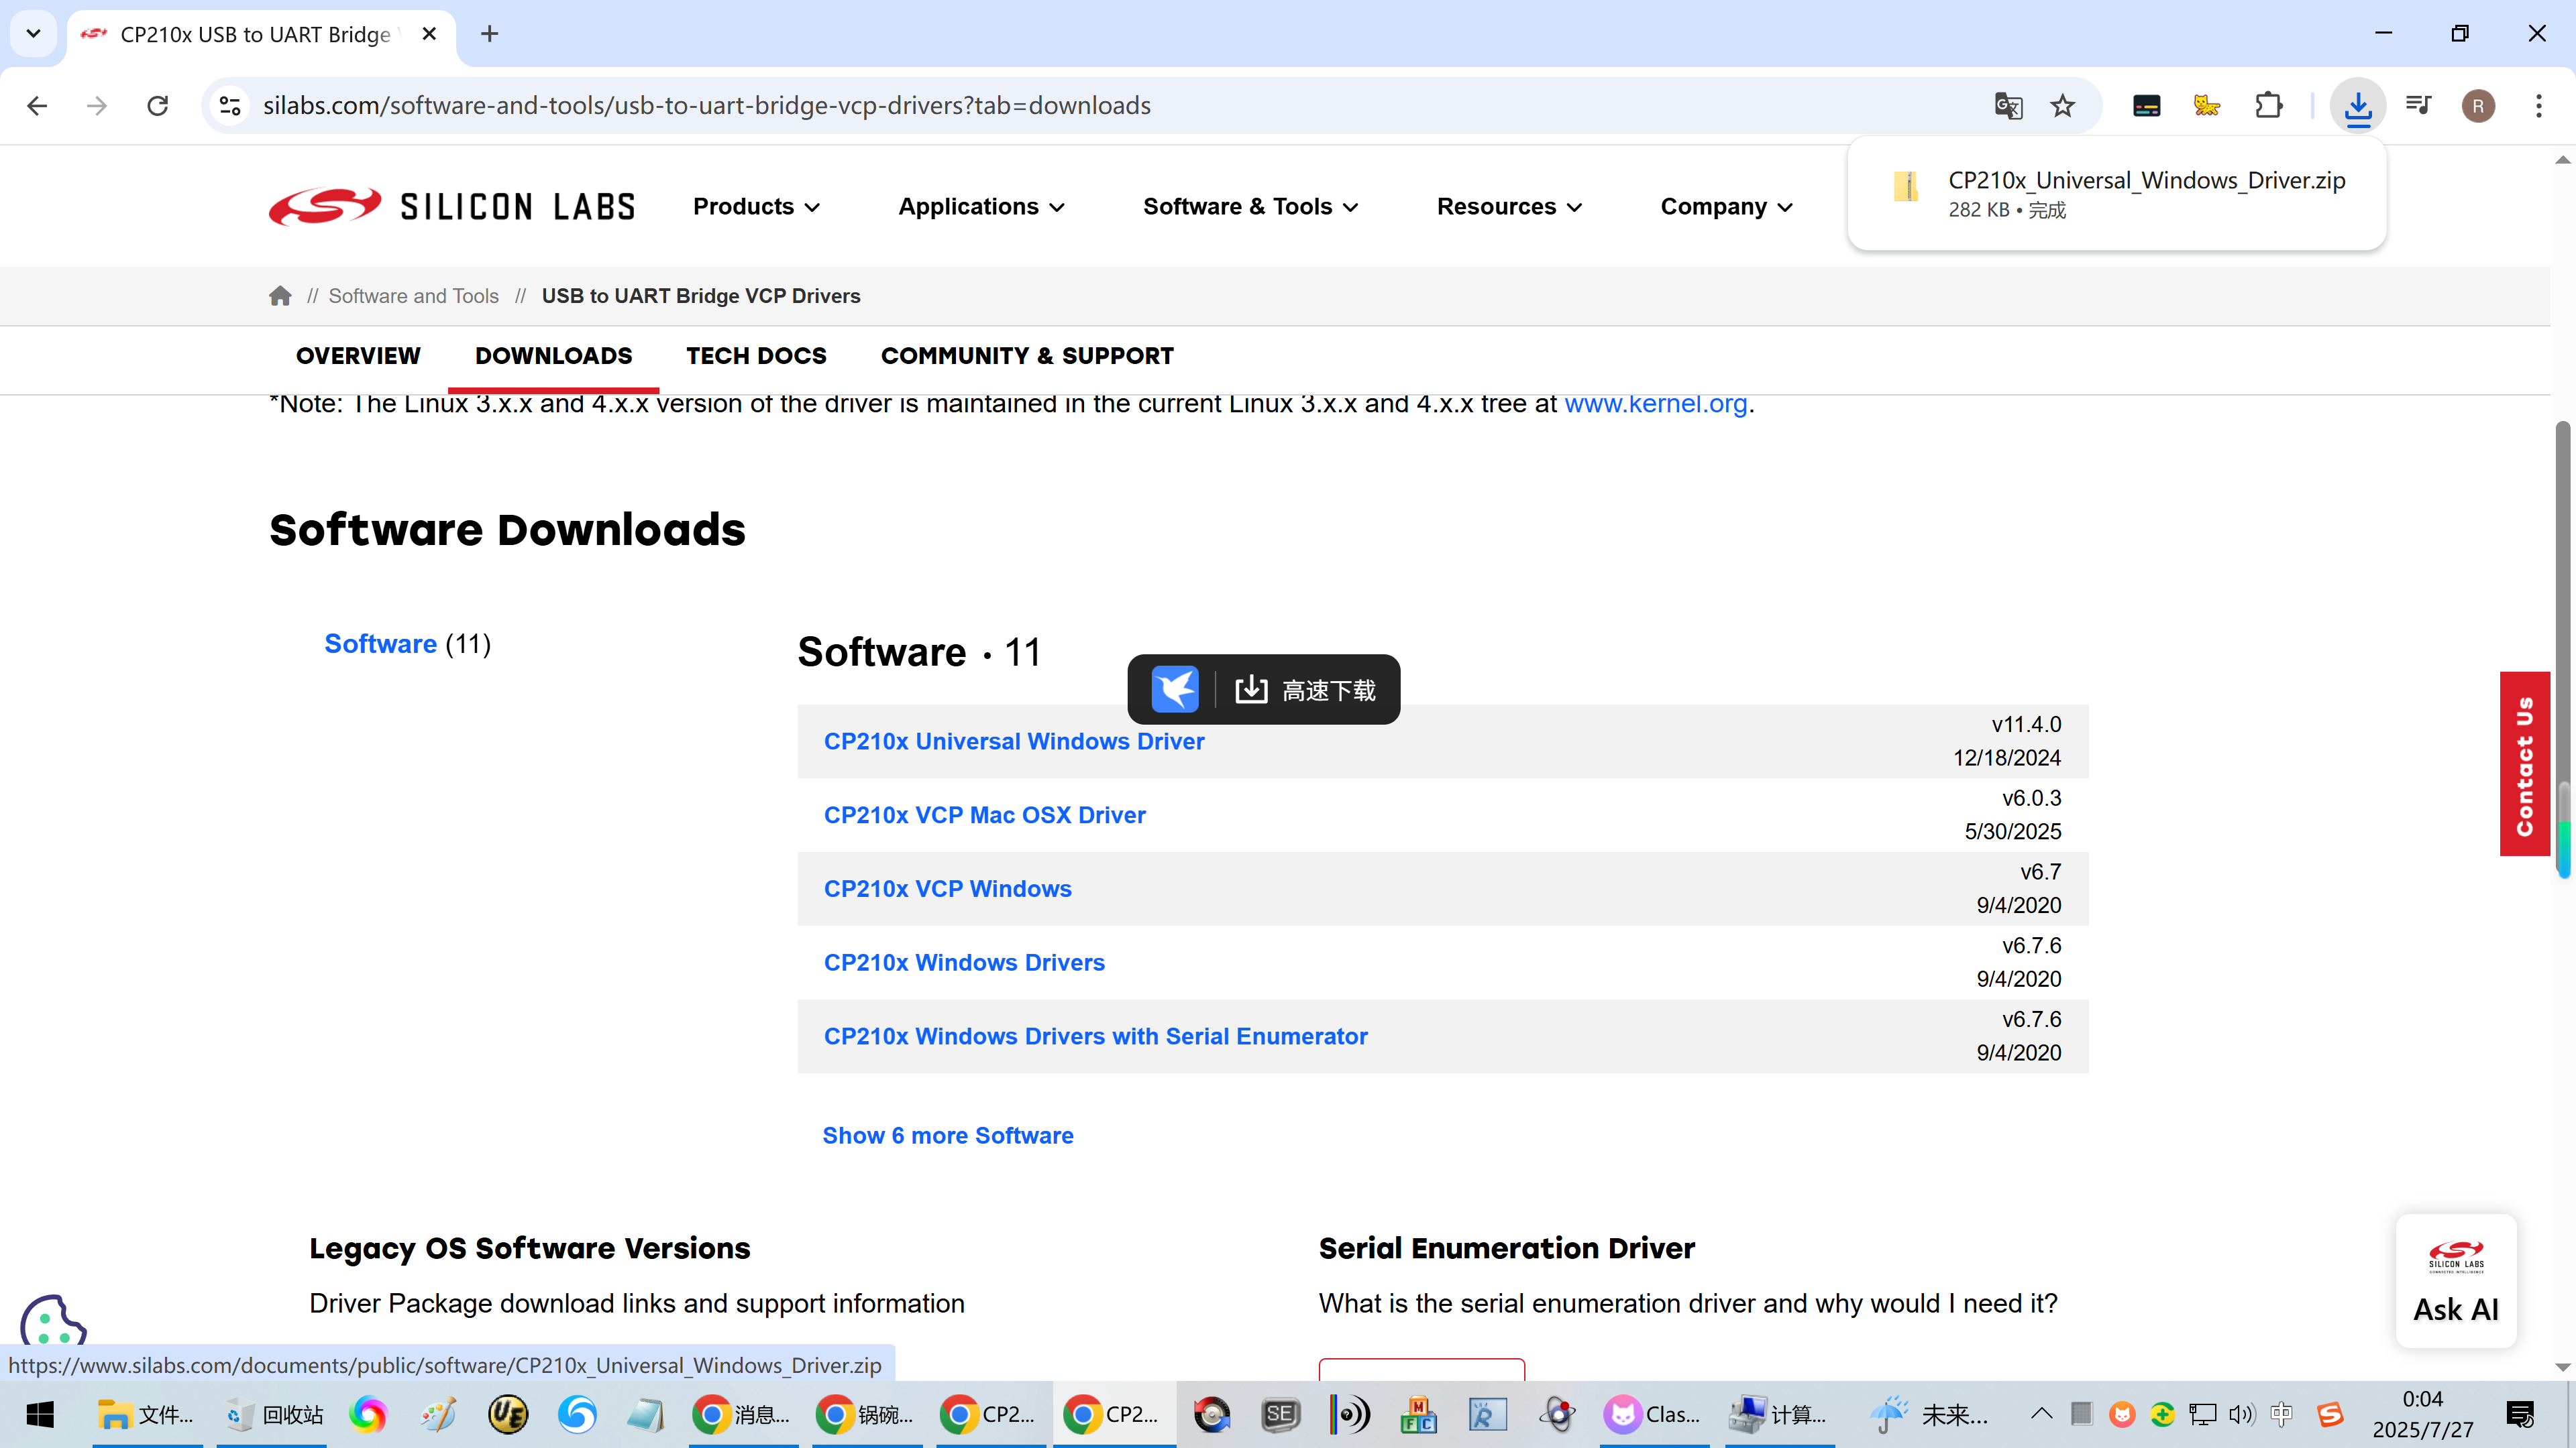Image resolution: width=2576 pixels, height=1448 pixels.
Task: Open COMMUNITY & SUPPORT tab
Action: 1027,356
